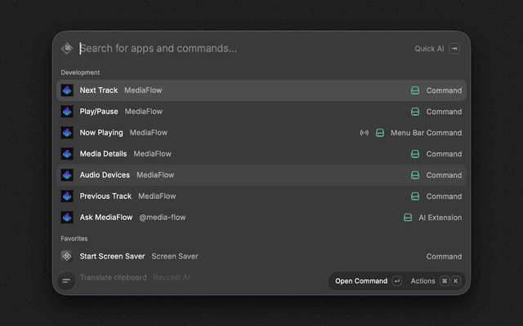Click 'MediaFlow' subtitle next to Next Track
Image resolution: width=523 pixels, height=326 pixels.
coord(143,90)
